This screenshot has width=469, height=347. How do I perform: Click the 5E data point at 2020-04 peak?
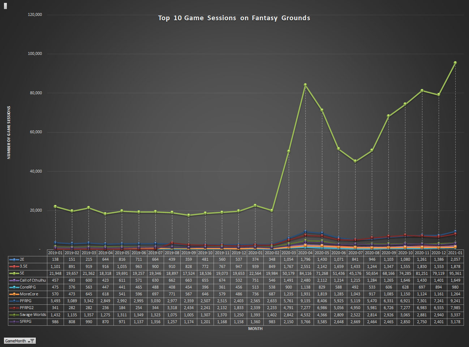point(305,85)
